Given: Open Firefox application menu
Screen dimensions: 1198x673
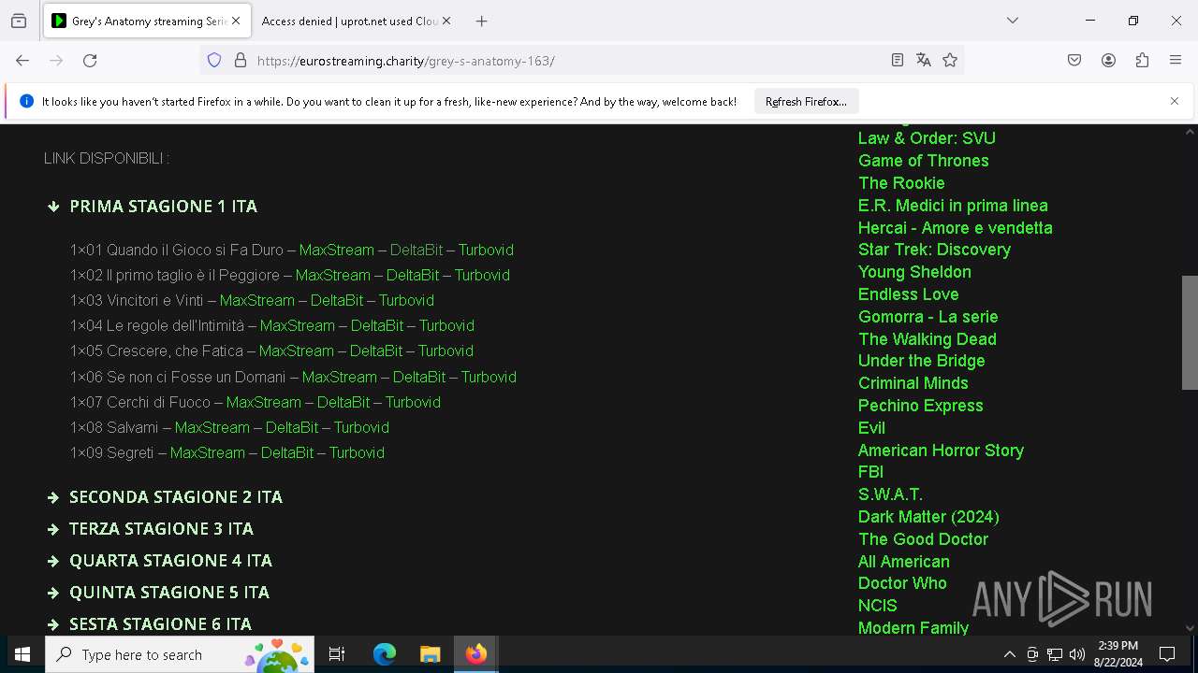Looking at the screenshot, I should click(x=1176, y=60).
